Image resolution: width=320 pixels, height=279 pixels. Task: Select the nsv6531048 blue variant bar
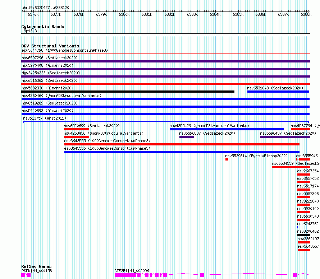(x=278, y=92)
